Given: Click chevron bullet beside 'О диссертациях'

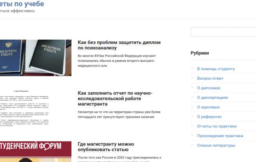Looking at the screenshot, I should click(192, 97).
